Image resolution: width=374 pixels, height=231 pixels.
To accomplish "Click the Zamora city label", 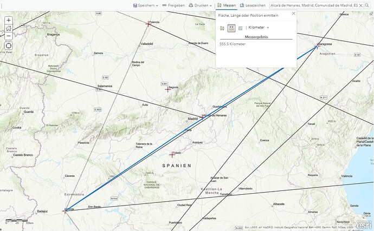I will pos(98,53).
